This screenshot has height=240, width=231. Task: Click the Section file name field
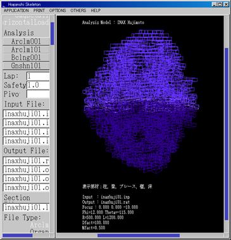point(26,208)
